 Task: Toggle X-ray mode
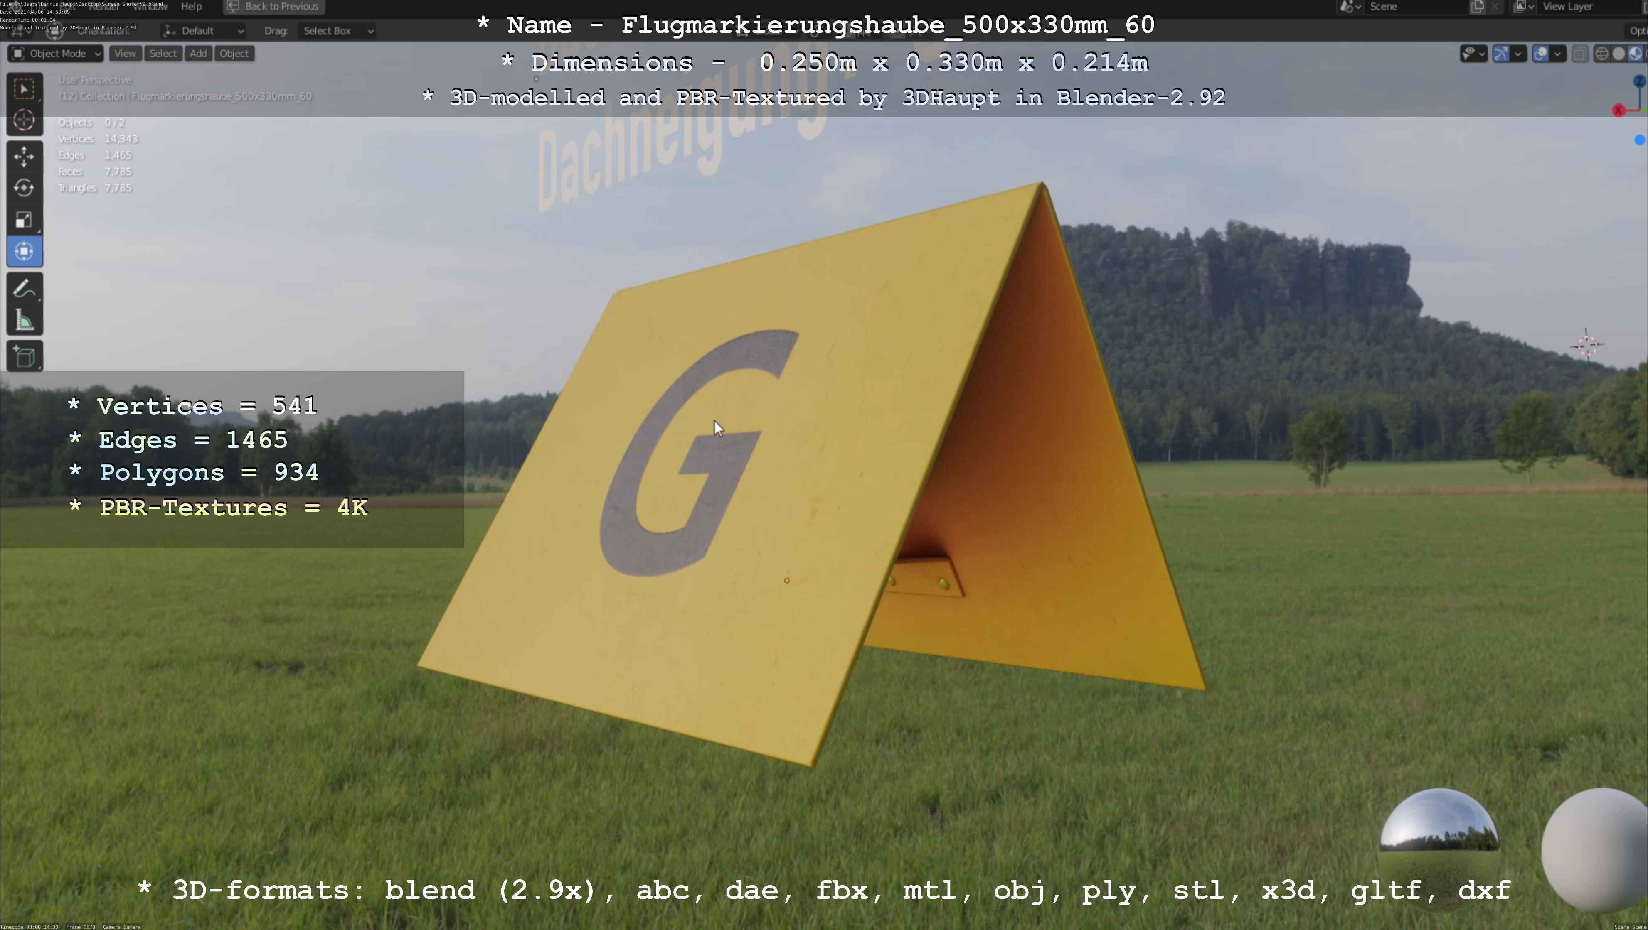(1579, 54)
